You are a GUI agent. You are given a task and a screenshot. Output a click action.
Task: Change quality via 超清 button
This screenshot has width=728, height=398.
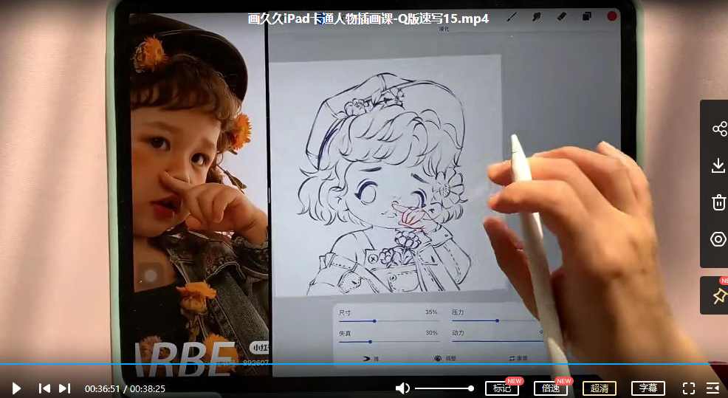(x=600, y=388)
